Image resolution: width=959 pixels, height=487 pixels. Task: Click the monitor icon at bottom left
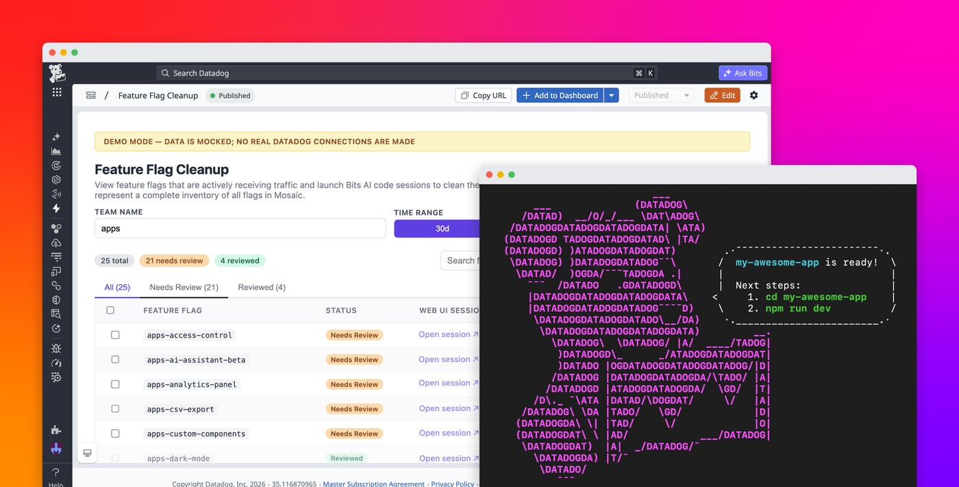point(87,453)
